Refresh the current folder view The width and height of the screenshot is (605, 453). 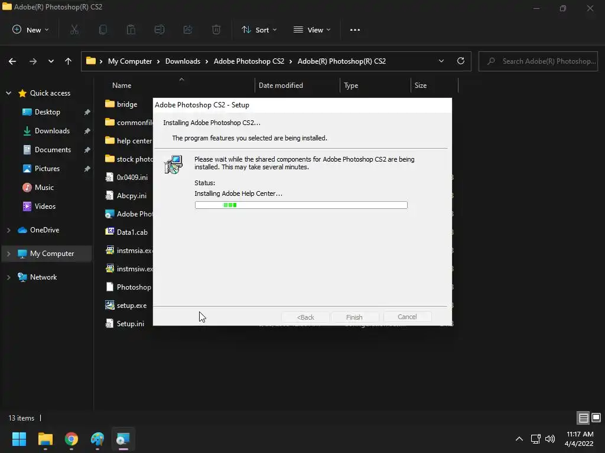tap(461, 61)
